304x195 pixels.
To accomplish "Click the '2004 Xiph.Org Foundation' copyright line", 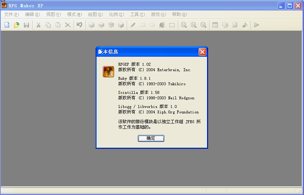I will click(159, 112).
